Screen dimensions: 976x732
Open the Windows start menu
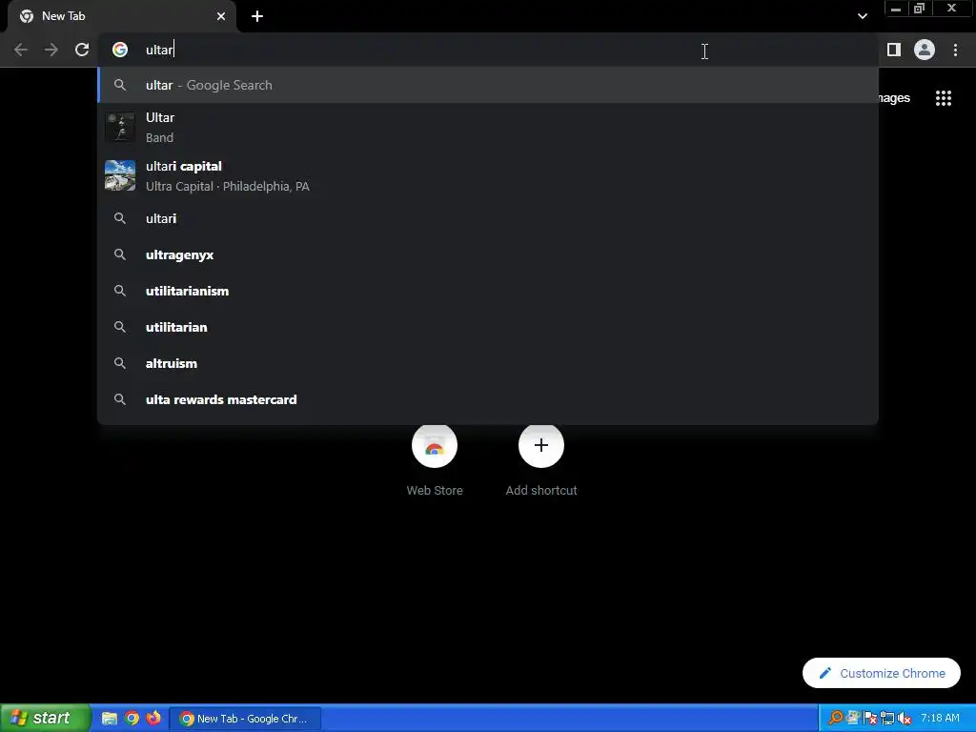(x=45, y=718)
